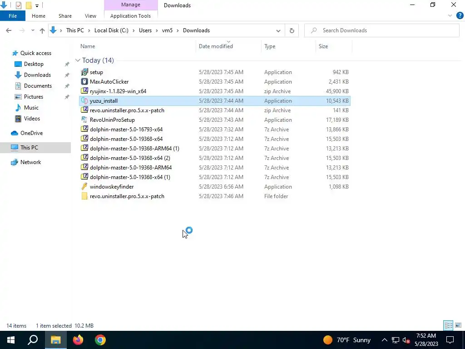
Task: Select the revo.uninstaller.pro.5.x.x-patch folder icon
Action: pos(84,196)
